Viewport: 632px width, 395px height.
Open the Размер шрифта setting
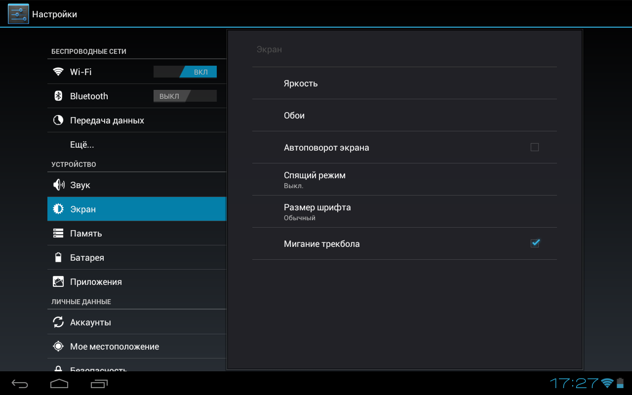404,211
